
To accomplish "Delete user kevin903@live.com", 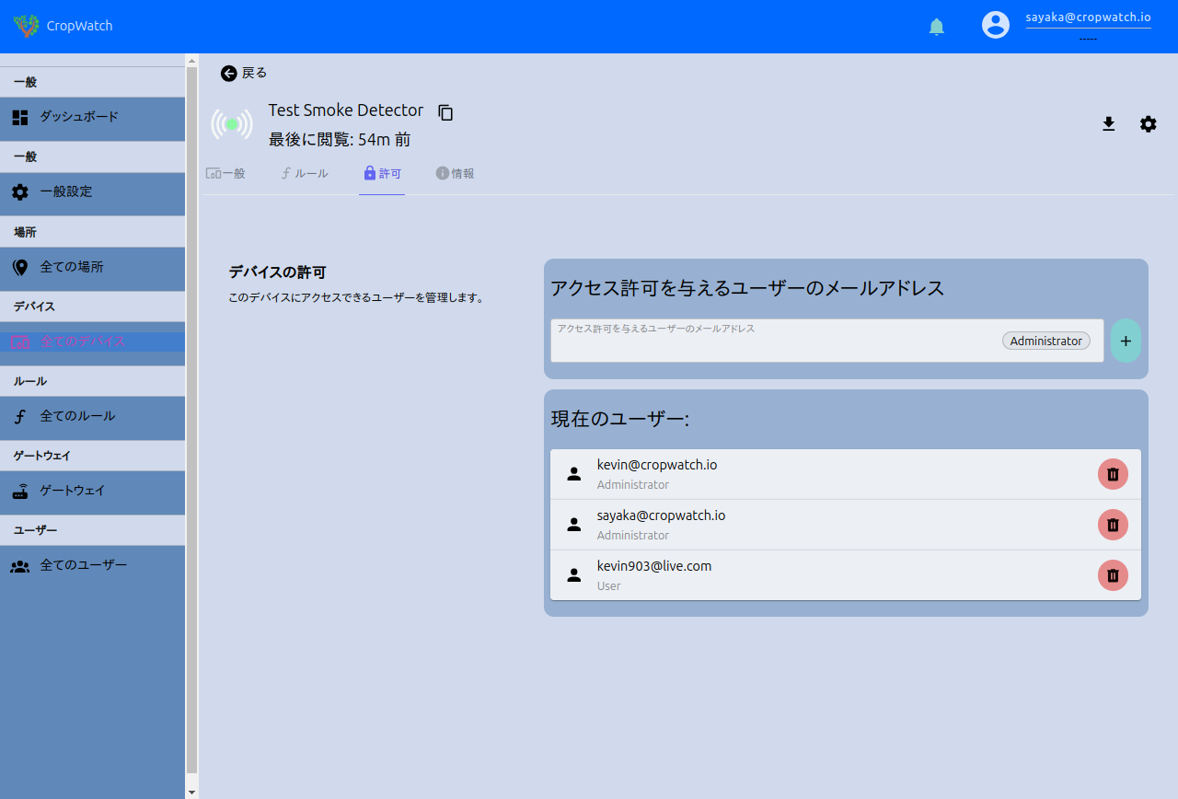I will pos(1112,575).
